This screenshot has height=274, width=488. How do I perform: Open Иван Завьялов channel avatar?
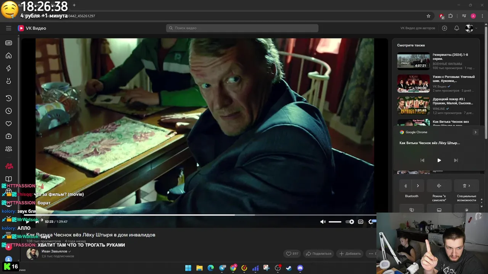coord(32,253)
